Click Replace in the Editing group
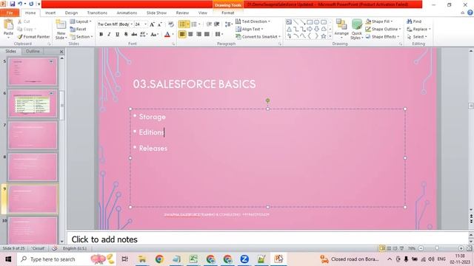 [418, 29]
